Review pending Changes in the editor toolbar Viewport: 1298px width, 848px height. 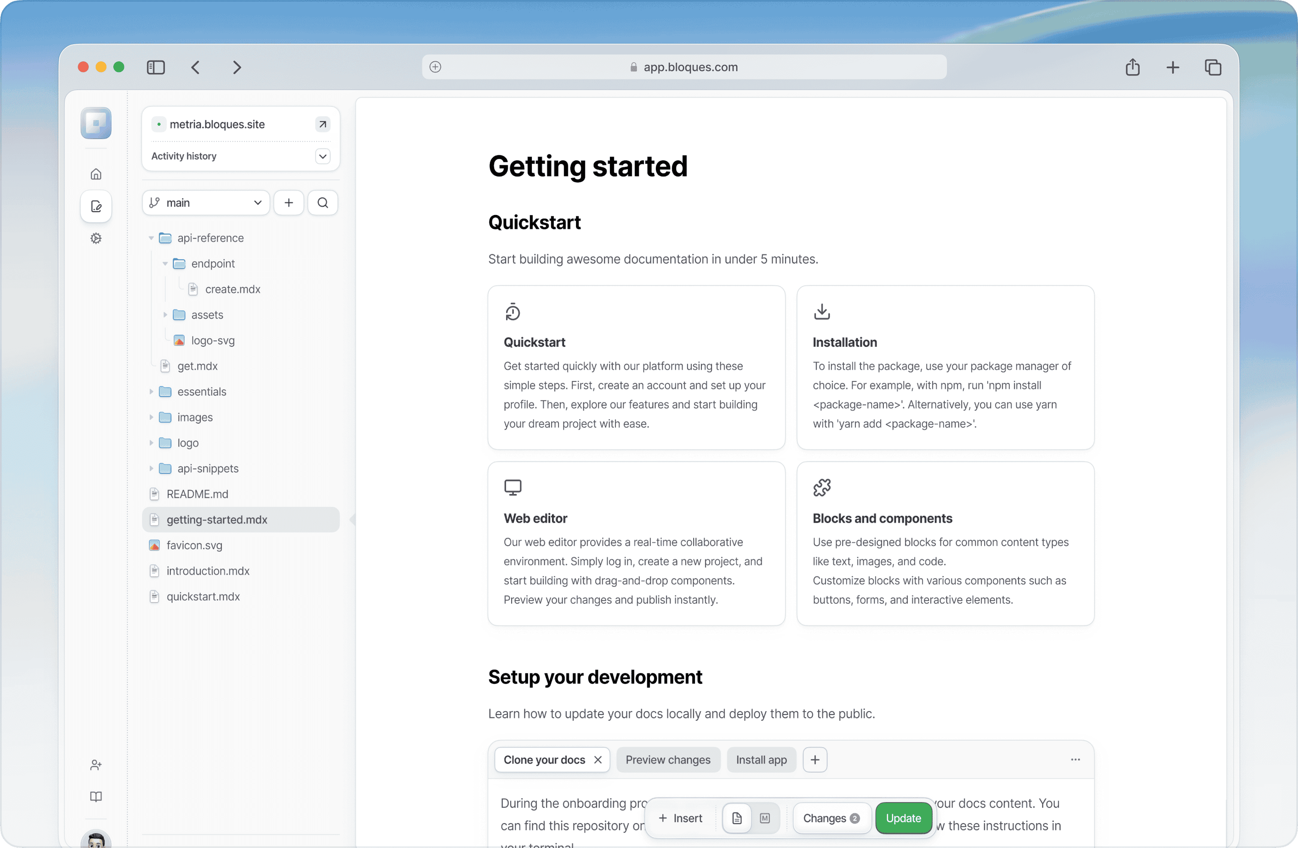pos(831,818)
